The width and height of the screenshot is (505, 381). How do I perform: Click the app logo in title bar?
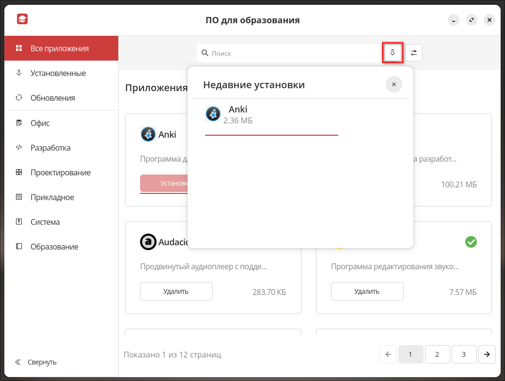(22, 19)
